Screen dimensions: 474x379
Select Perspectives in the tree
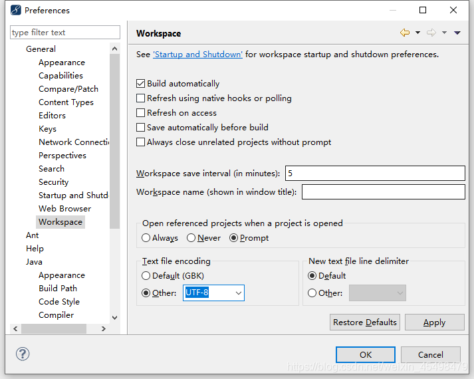coord(62,156)
